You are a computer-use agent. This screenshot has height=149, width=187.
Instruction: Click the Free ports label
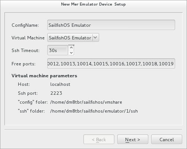(23, 64)
